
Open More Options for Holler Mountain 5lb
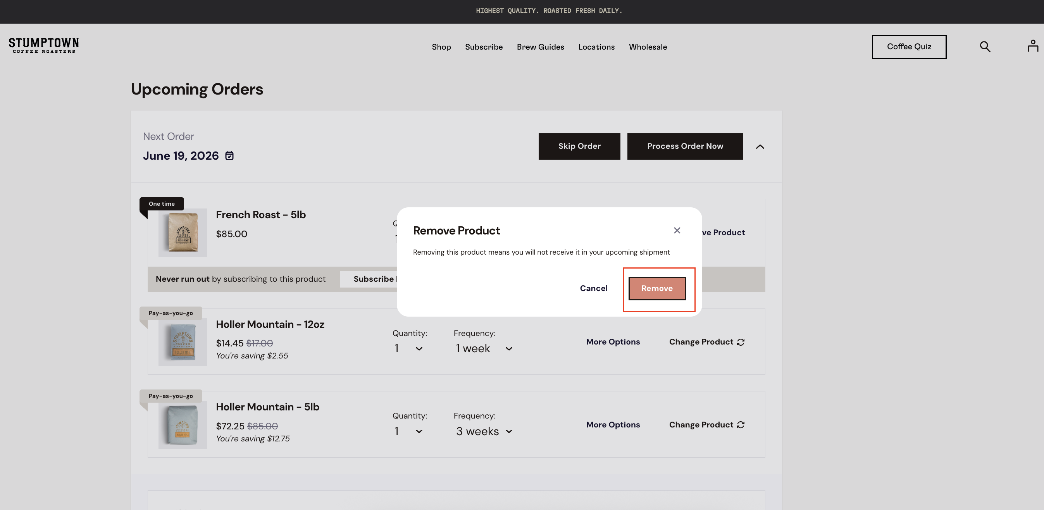[x=613, y=424]
